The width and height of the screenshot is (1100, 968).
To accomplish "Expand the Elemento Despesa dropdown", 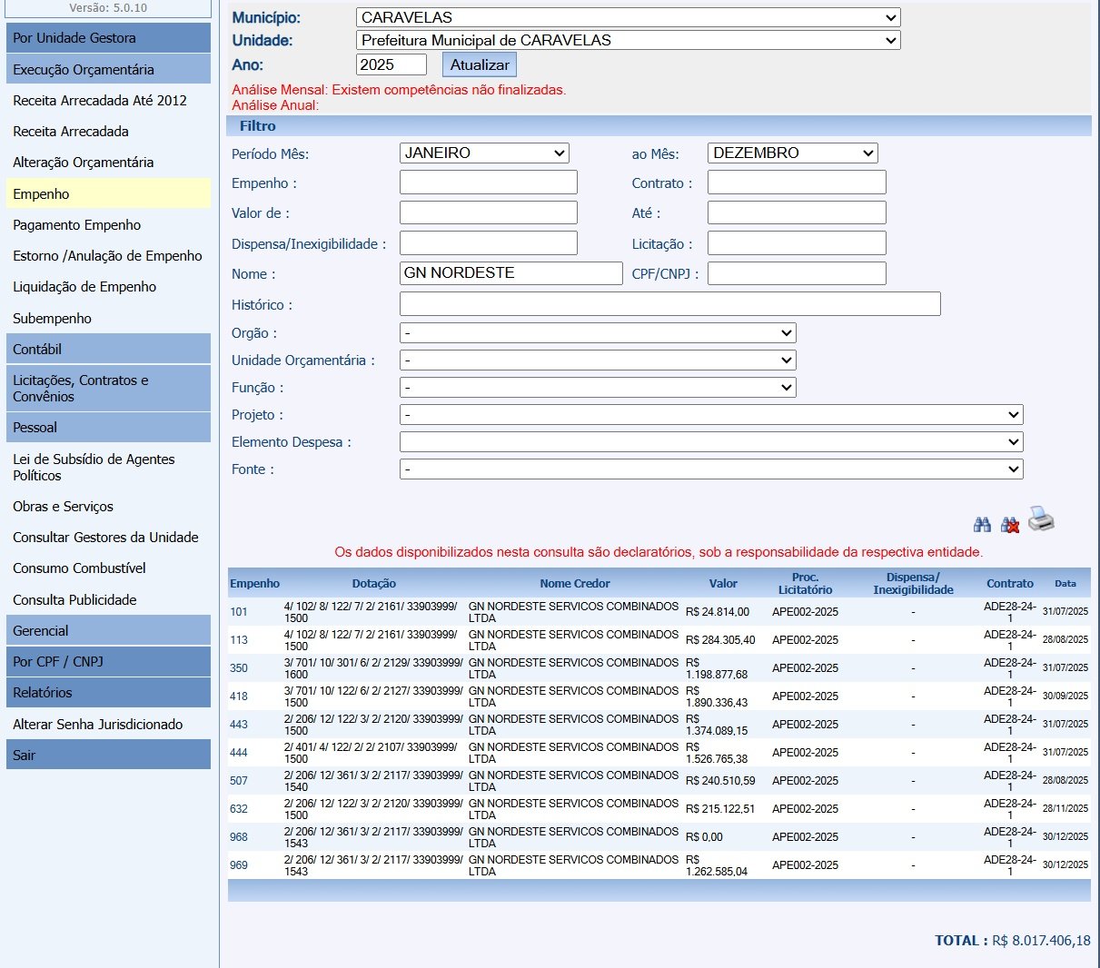I will tap(710, 442).
